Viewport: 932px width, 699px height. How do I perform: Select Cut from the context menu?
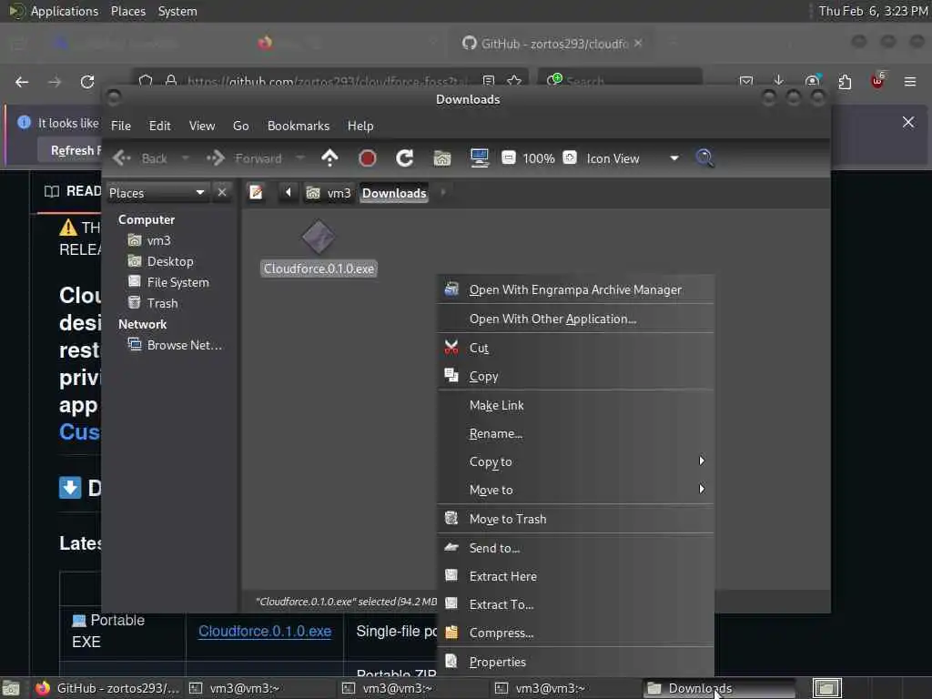click(x=575, y=348)
